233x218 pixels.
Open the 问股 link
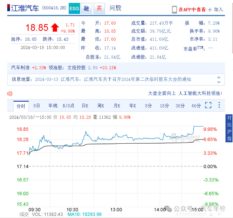pyautogui.click(x=115, y=8)
